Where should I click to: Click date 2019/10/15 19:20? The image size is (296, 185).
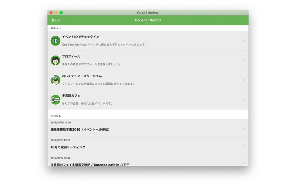point(60,140)
